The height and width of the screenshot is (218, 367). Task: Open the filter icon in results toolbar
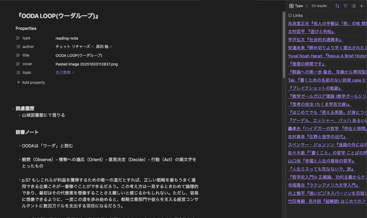pyautogui.click(x=345, y=6)
